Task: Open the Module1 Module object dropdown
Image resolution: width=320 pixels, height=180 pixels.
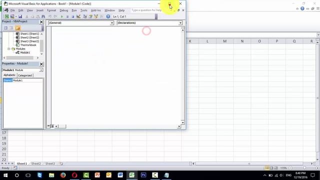Action: [x=41, y=70]
